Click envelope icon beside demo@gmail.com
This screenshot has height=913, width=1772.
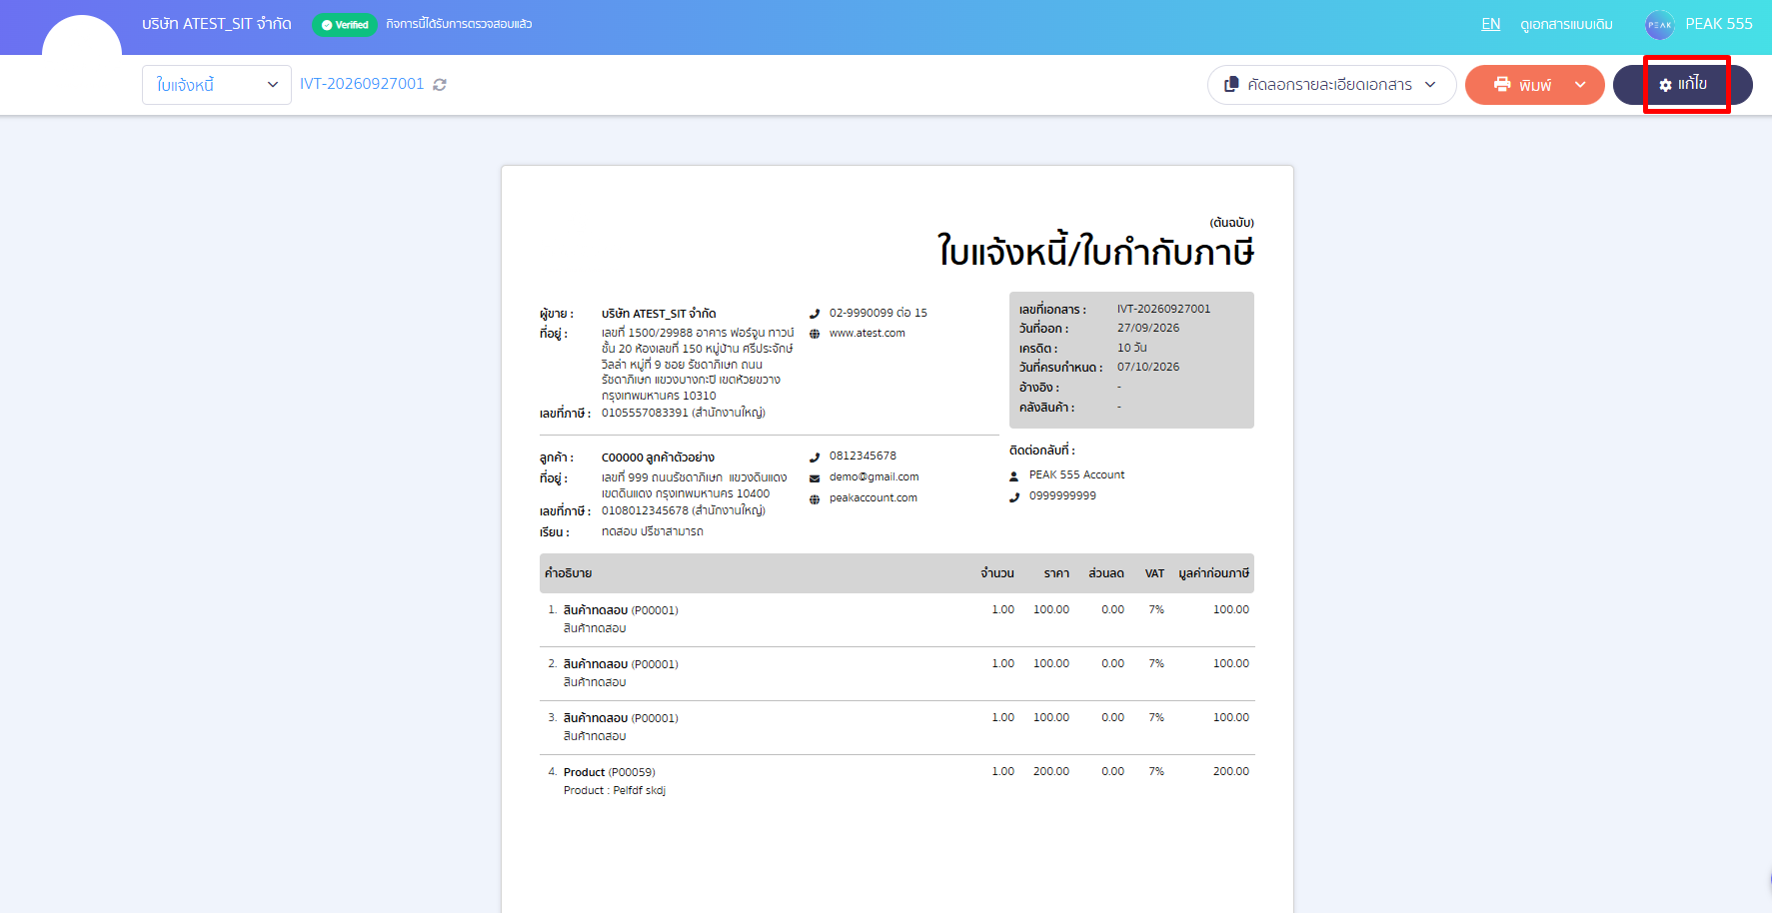pos(815,478)
